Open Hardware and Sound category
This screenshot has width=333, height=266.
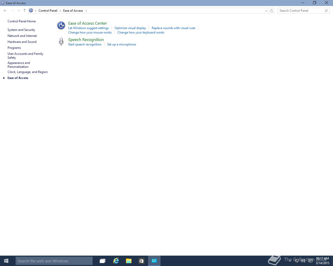(22, 42)
